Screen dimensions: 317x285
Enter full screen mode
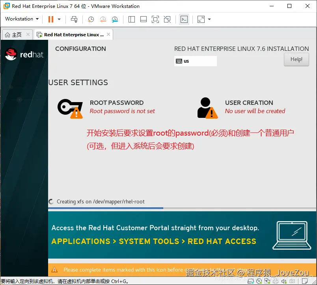click(x=155, y=19)
